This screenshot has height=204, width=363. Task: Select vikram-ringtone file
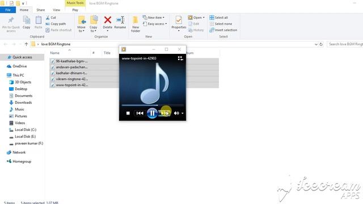pos(72,79)
